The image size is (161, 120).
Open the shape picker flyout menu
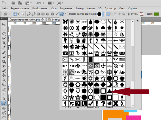137,21
